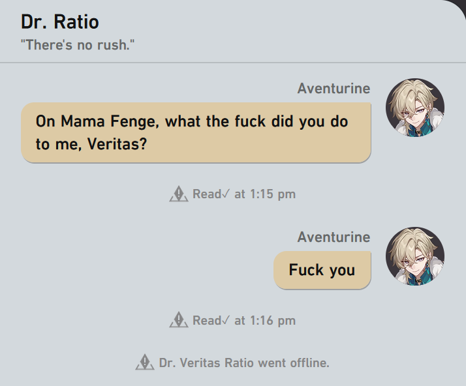This screenshot has height=386, width=466.
Task: Click the warning icon beside the 1:15 pm receipt
Action: (x=179, y=194)
